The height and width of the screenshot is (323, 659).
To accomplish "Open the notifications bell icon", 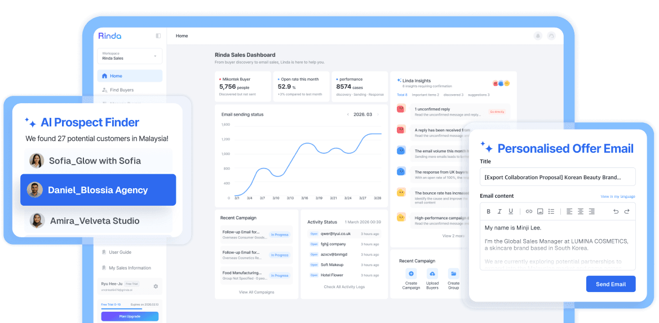I will (x=538, y=36).
